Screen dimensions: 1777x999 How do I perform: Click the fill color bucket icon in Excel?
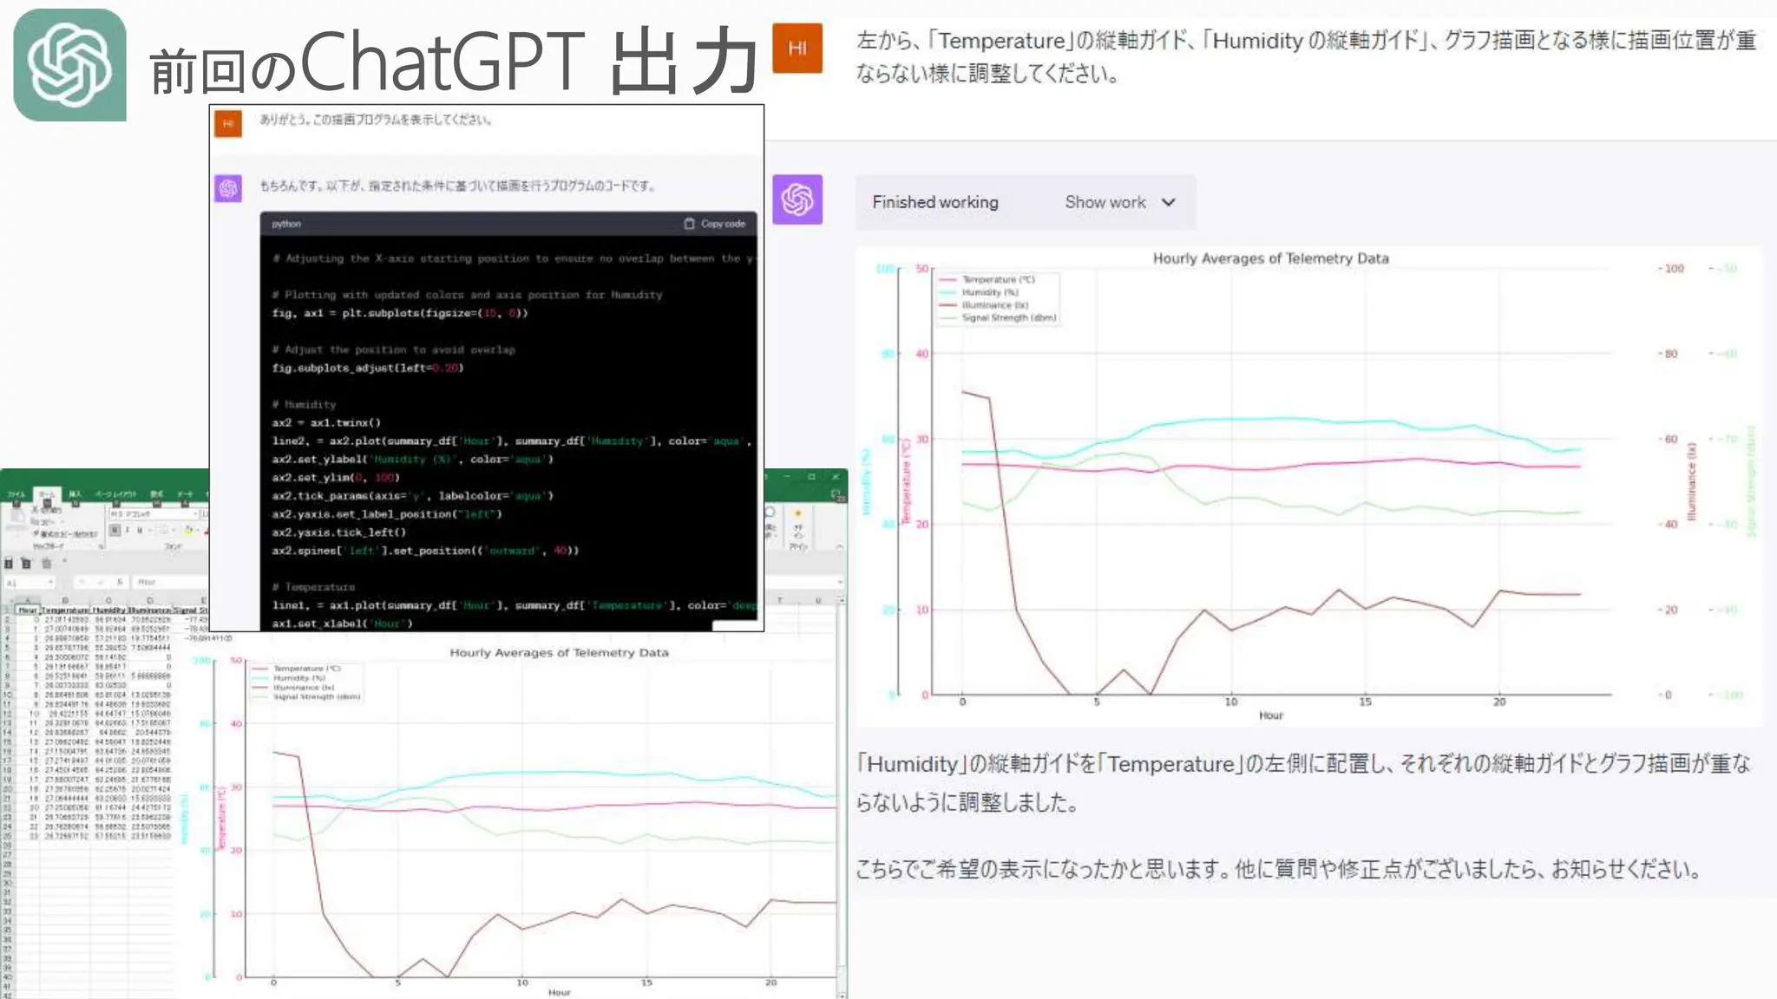click(x=188, y=531)
